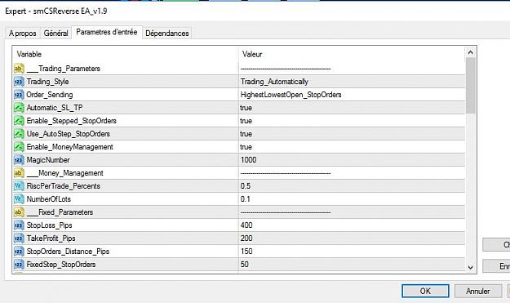The height and width of the screenshot is (303, 510).
Task: Open the A propos tab
Action: click(23, 33)
